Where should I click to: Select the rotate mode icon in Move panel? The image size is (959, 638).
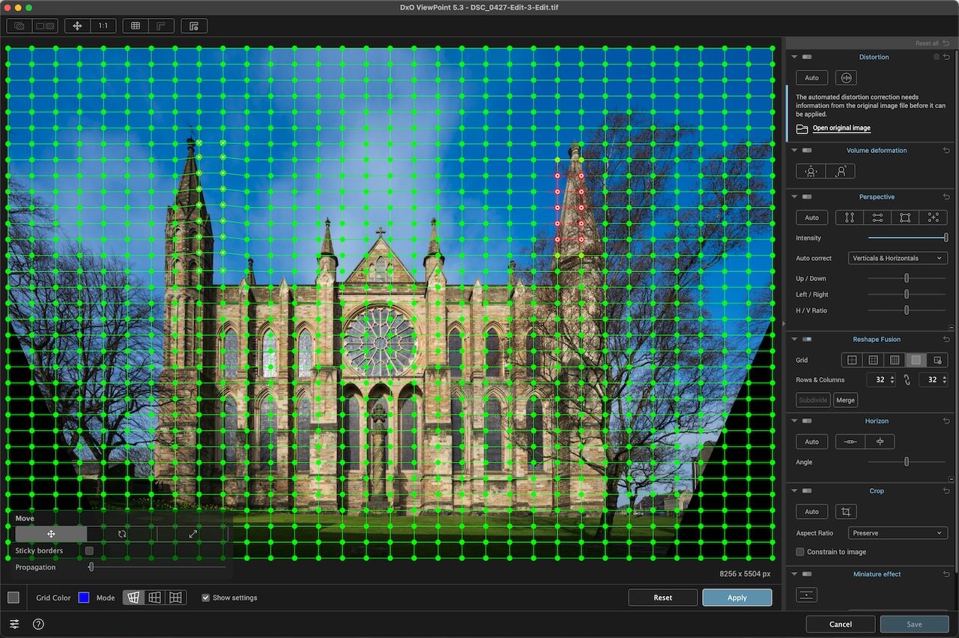pos(122,534)
